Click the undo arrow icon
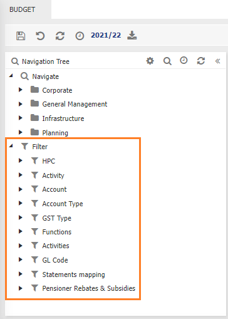 click(40, 36)
